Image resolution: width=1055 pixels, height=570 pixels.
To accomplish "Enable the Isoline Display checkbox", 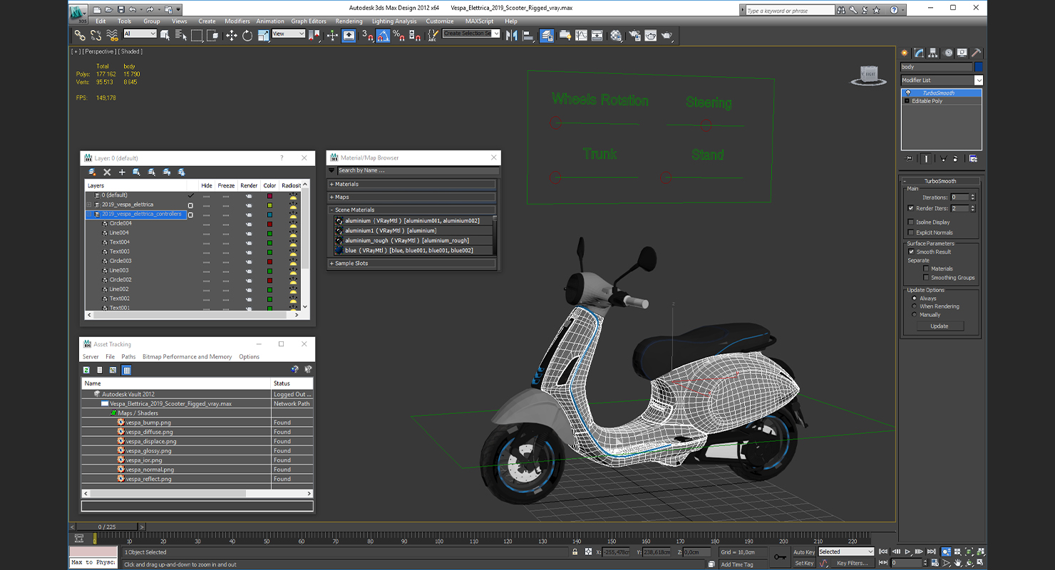I will (x=911, y=222).
